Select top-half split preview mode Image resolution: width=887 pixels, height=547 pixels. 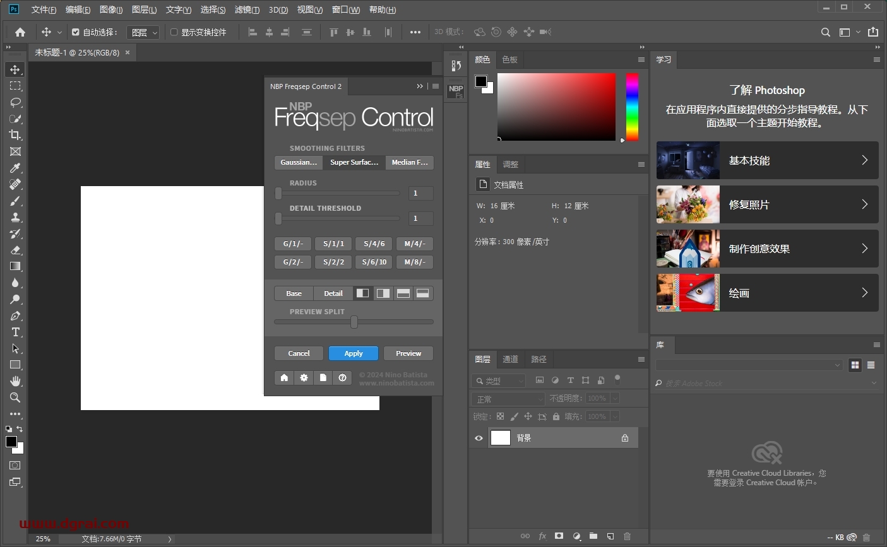[403, 293]
